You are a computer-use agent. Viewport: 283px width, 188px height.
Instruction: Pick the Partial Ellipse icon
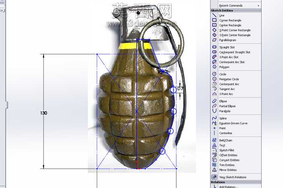(214, 106)
